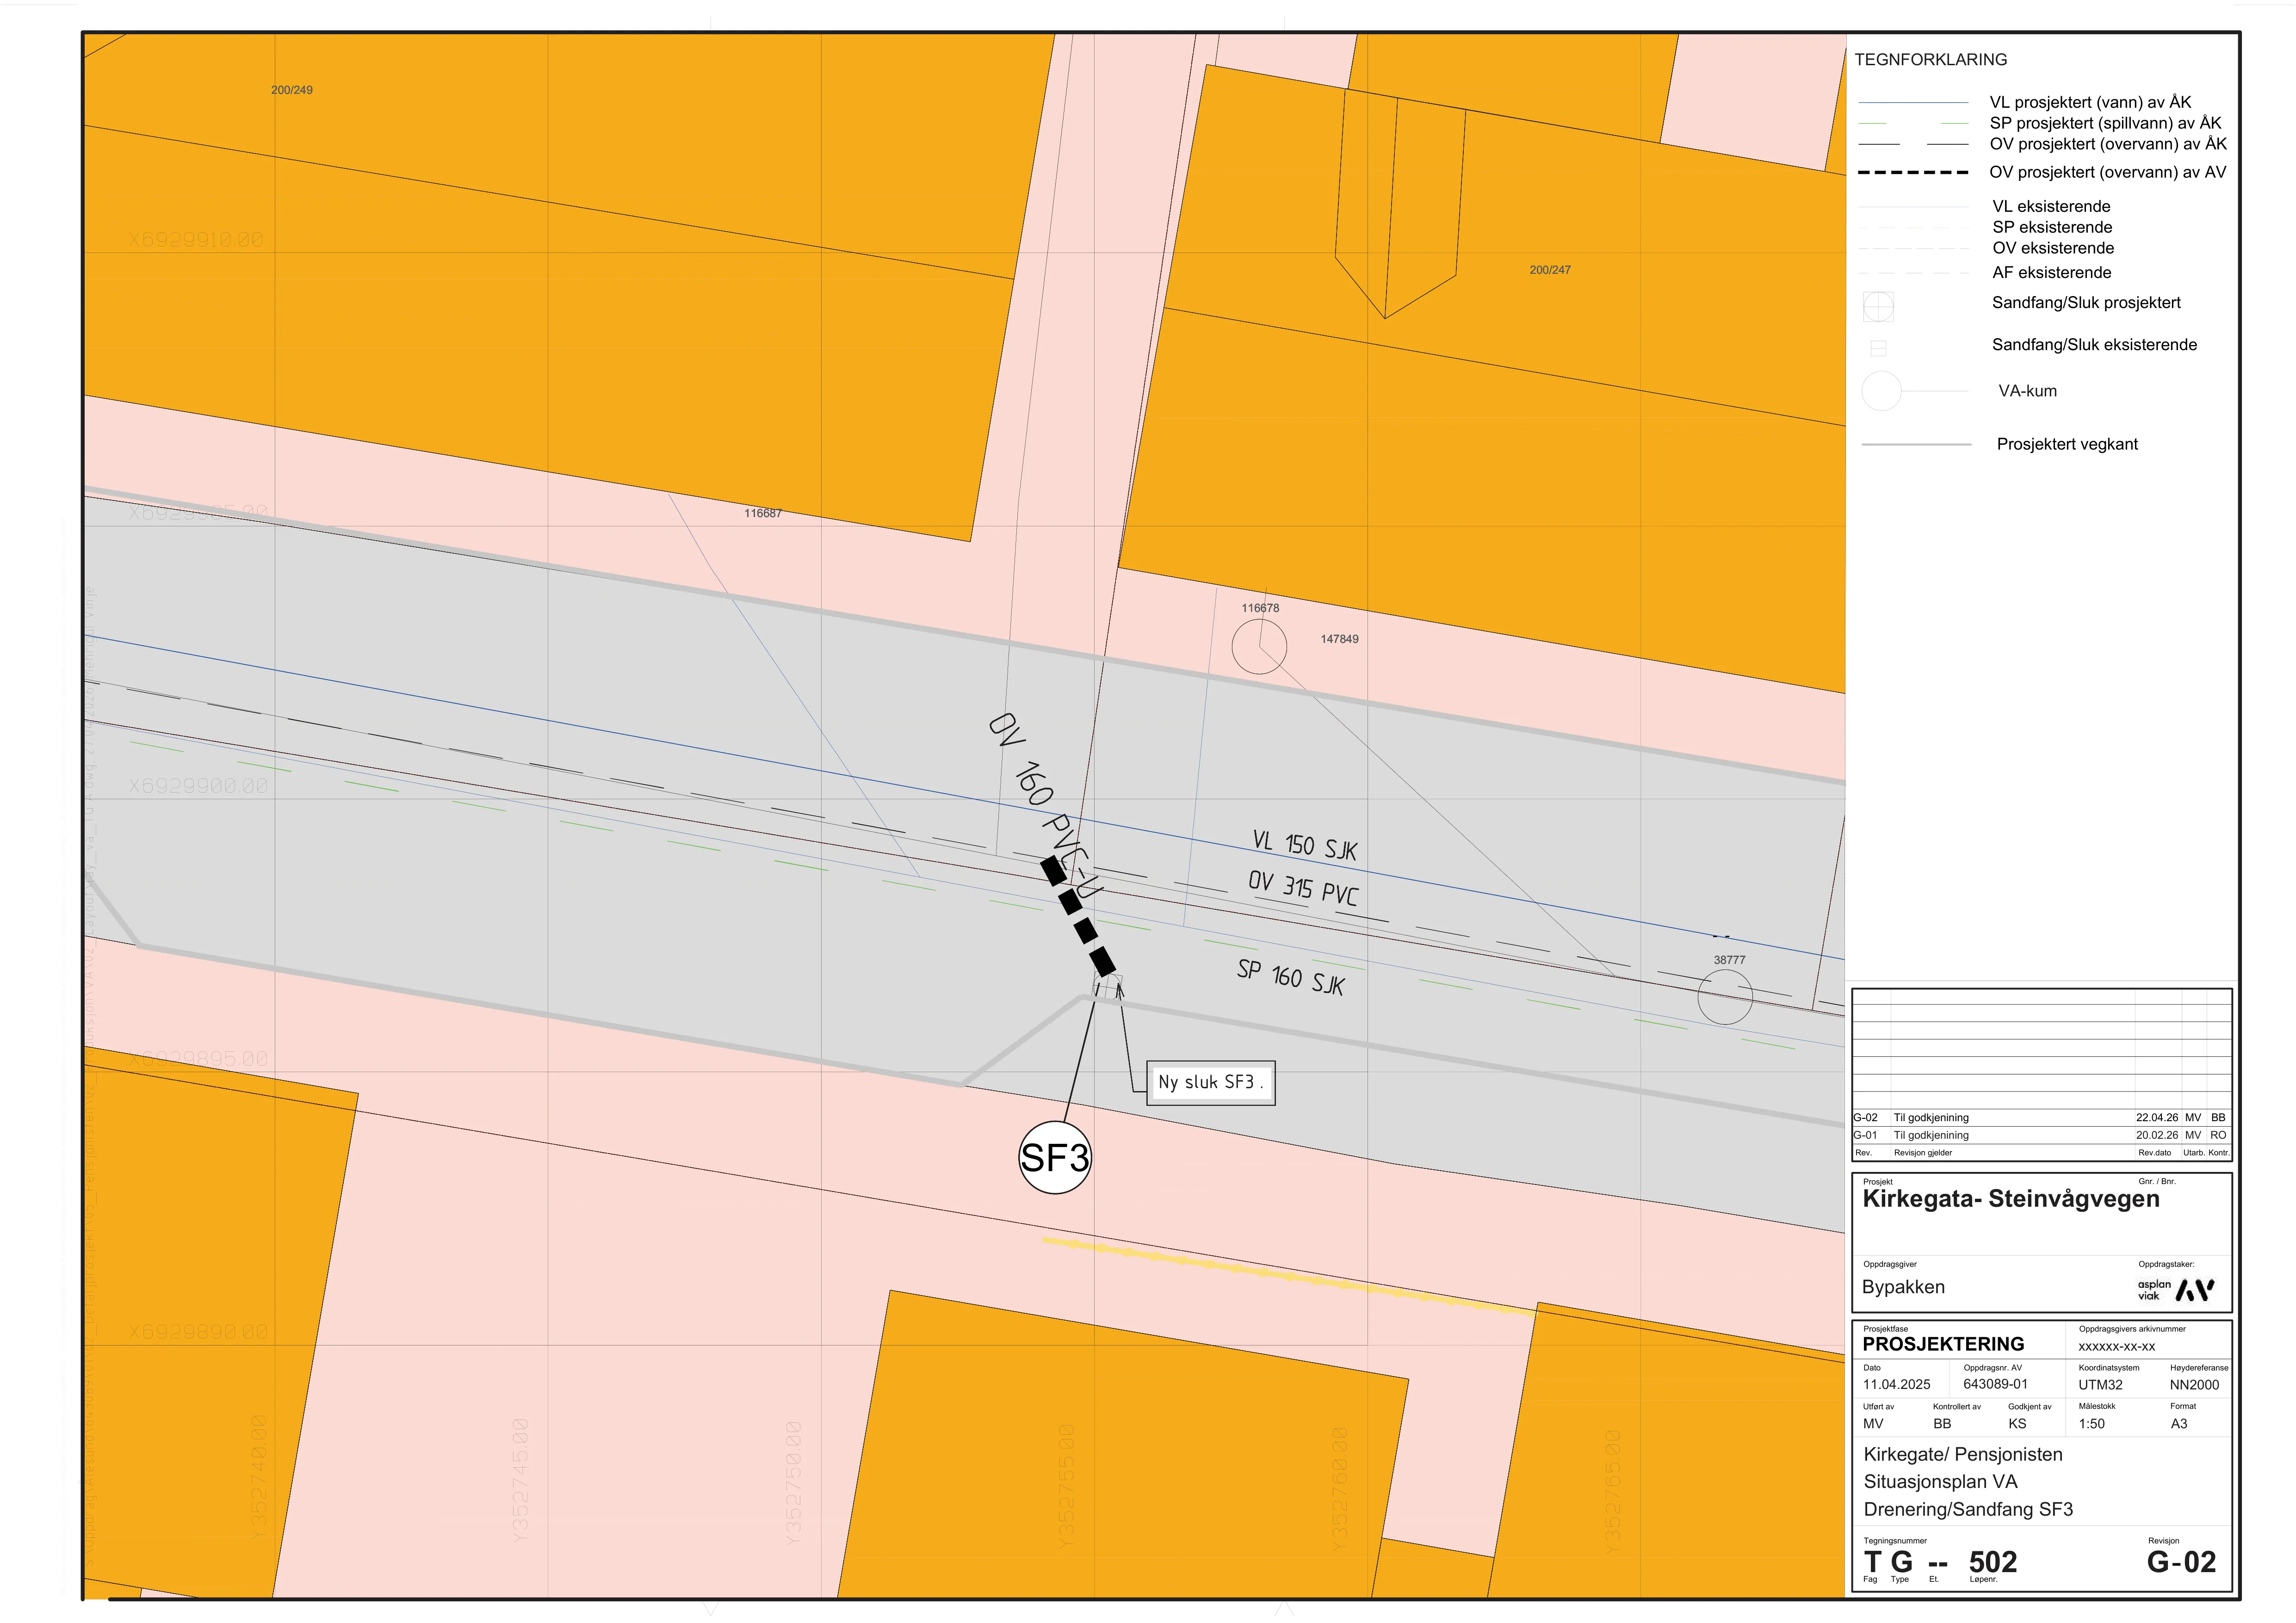
Task: Click the 116687 number on the map
Action: pos(763,513)
